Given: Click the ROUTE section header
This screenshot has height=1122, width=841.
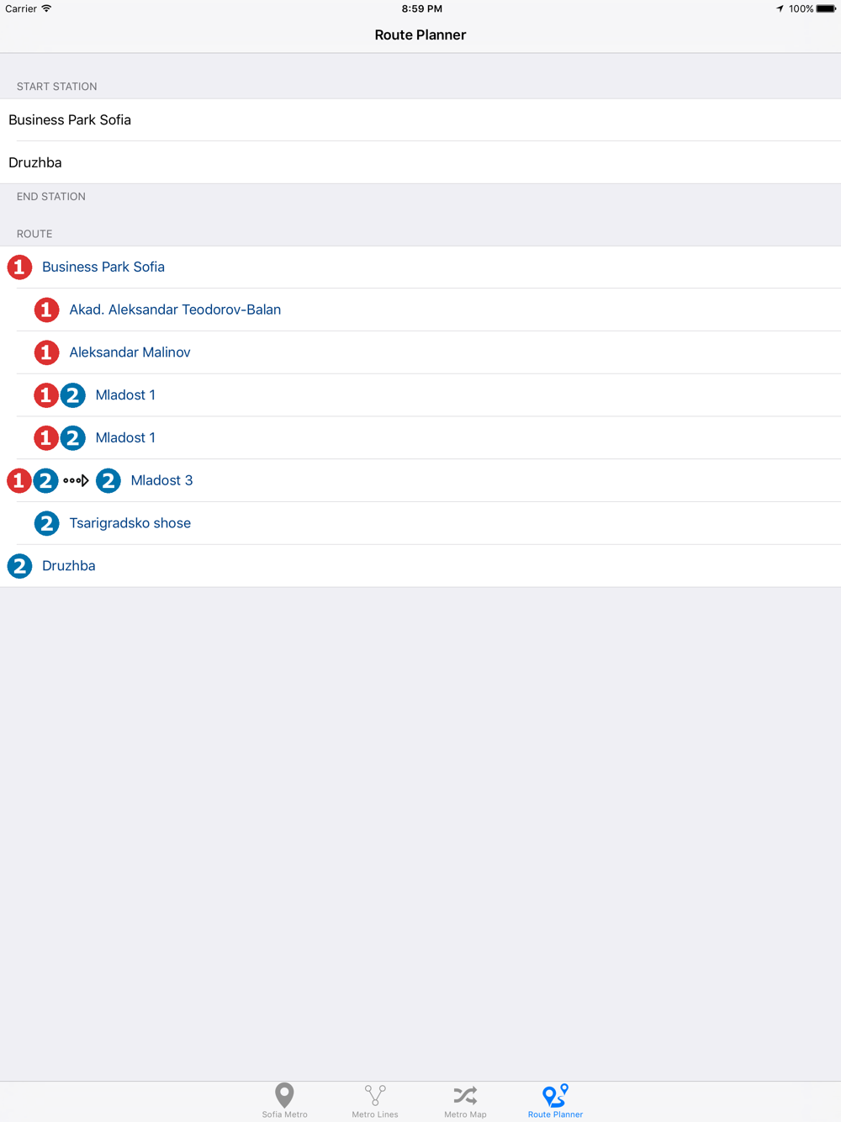Looking at the screenshot, I should point(34,234).
